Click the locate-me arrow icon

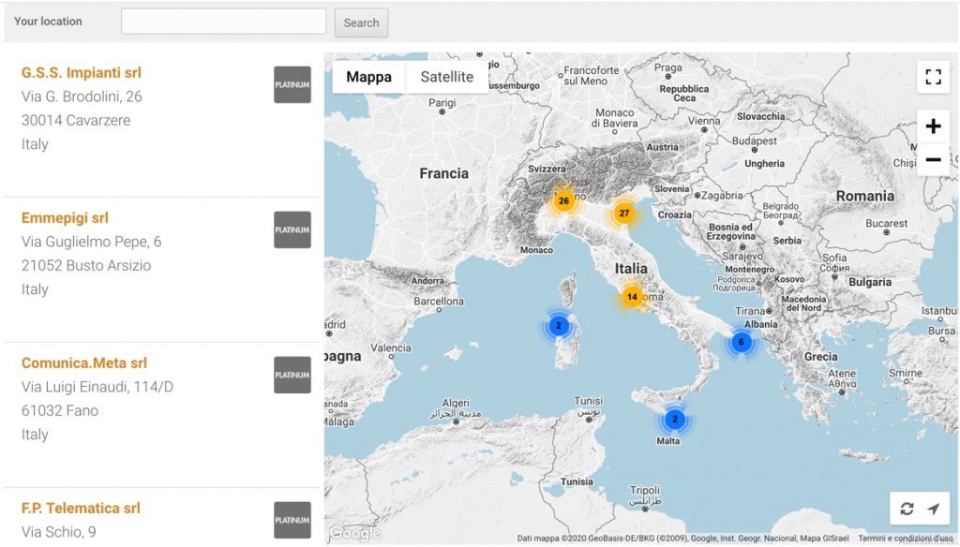click(x=933, y=509)
